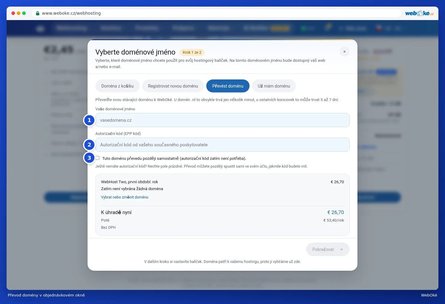This screenshot has height=304, width=445.
Task: Click the green padlock icon in address bar
Action: point(38,13)
